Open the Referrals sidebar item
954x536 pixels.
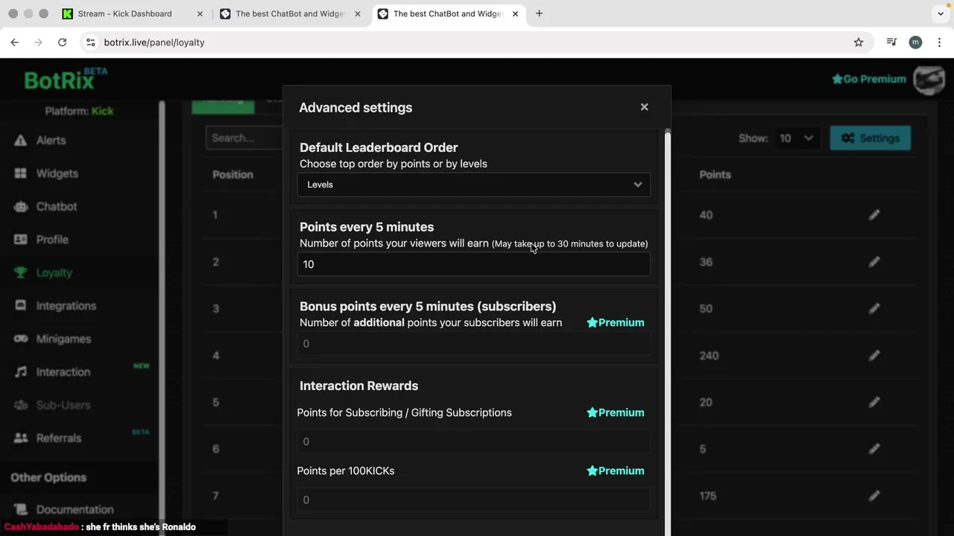point(58,438)
